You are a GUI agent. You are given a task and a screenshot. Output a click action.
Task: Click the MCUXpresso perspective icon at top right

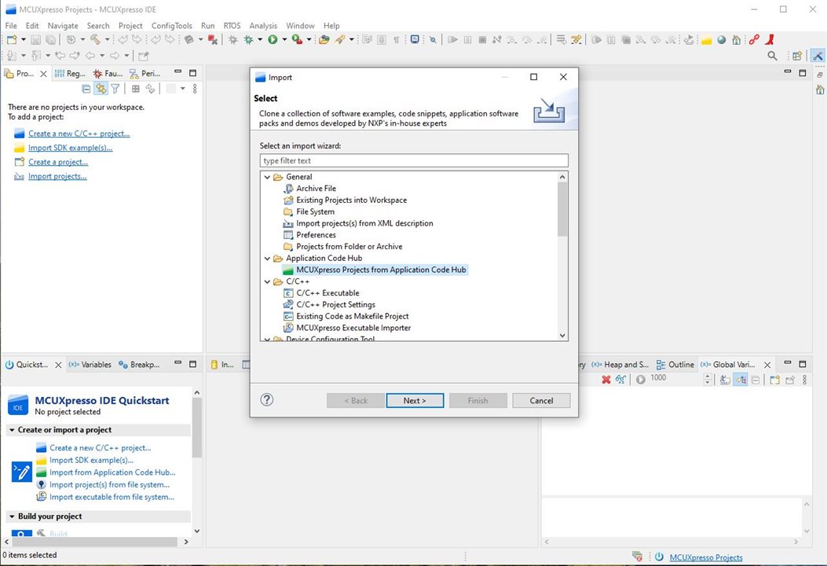click(x=818, y=56)
